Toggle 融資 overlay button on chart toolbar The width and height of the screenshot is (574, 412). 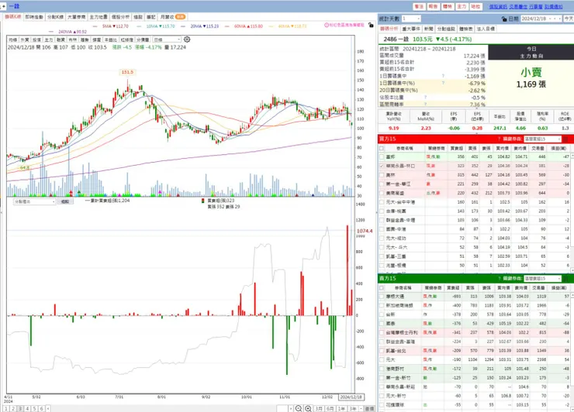click(61, 39)
